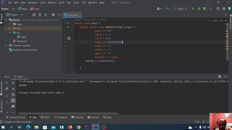Image resolution: width=232 pixels, height=130 pixels.
Task: Expand all icon in Project panel
Action: click(x=40, y=15)
